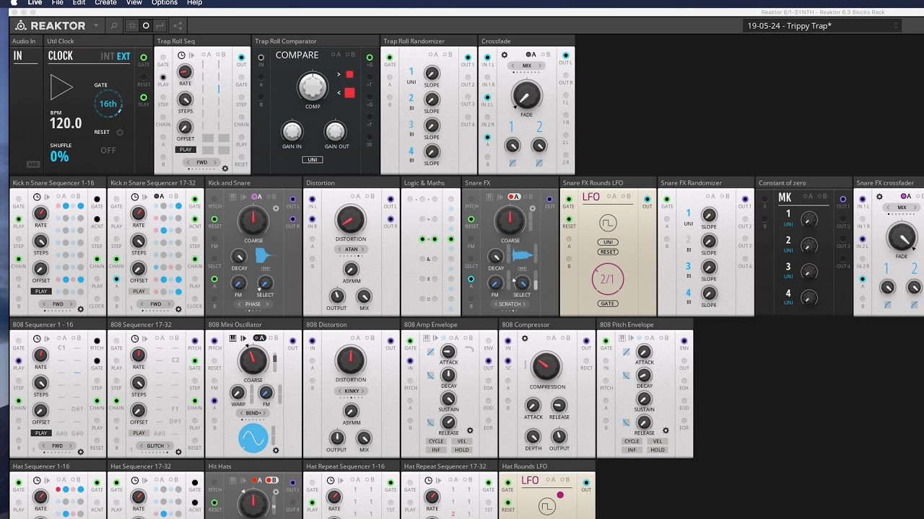Click GAIN IN knob in Comparator

pos(291,131)
